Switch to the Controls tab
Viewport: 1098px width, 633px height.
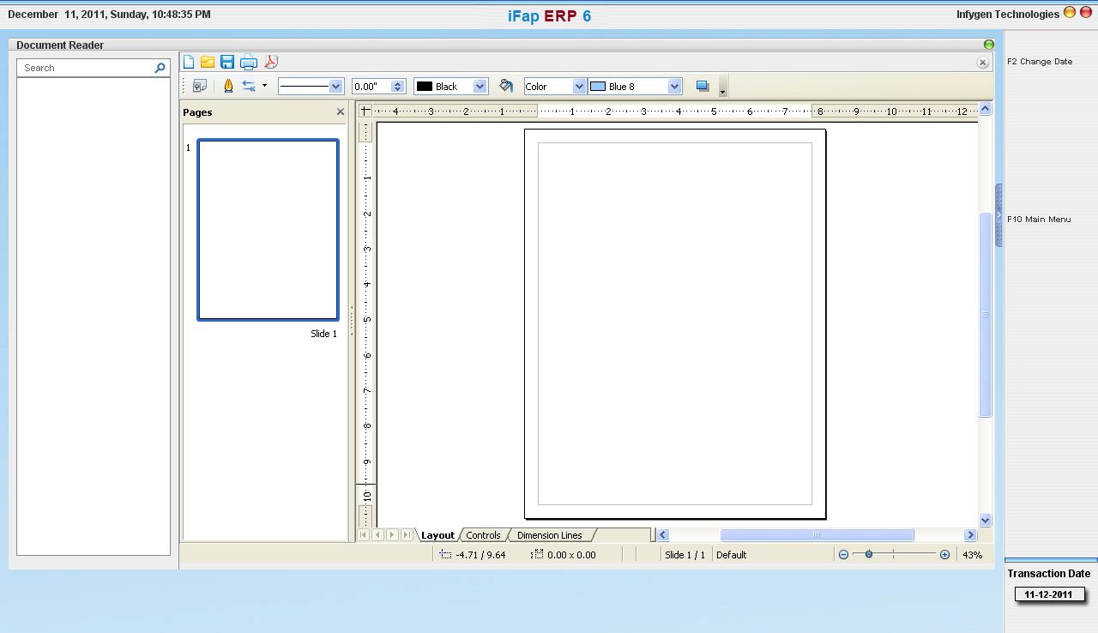click(x=483, y=535)
